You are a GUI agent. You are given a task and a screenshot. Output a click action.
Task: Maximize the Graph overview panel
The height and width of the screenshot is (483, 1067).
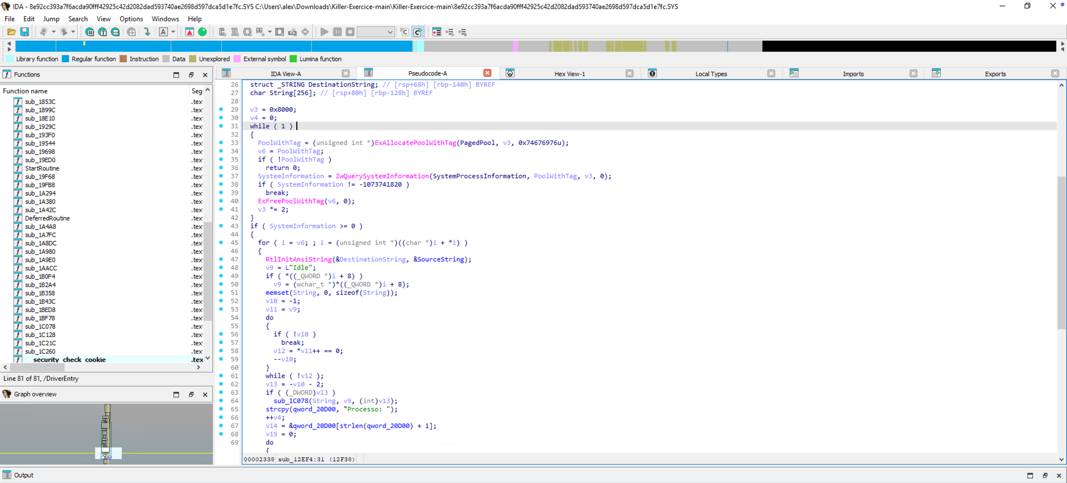(176, 395)
